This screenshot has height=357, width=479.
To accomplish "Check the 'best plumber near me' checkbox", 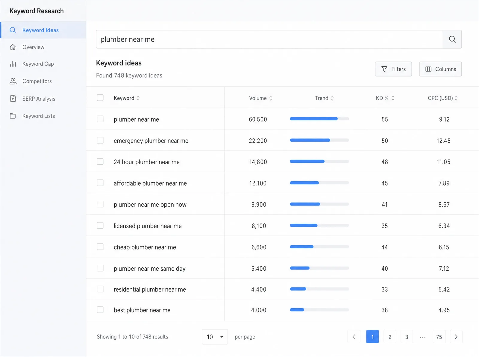I will 100,309.
